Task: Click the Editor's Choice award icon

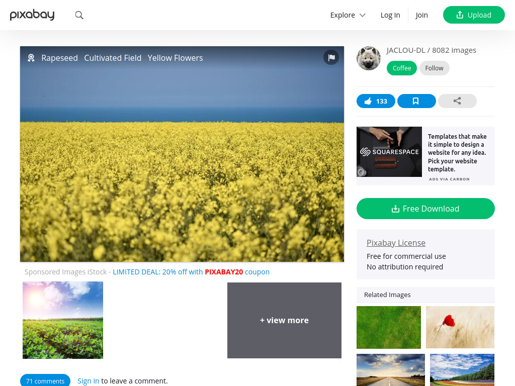Action: (31, 58)
